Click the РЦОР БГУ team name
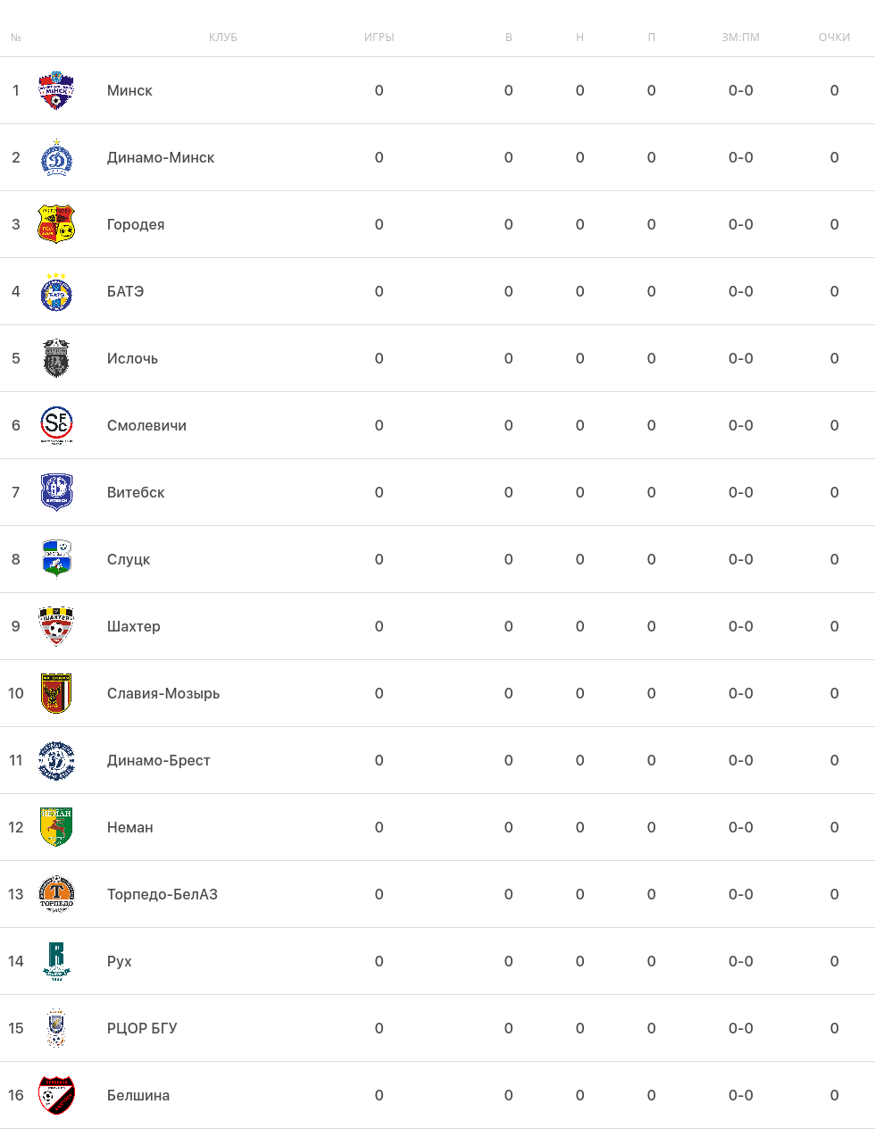 tap(142, 1028)
